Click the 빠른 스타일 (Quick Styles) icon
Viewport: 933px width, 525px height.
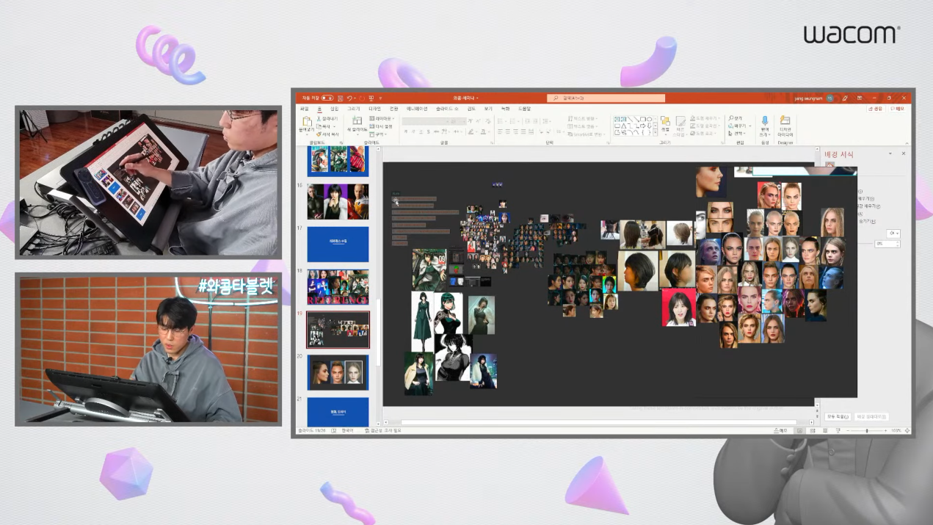680,122
